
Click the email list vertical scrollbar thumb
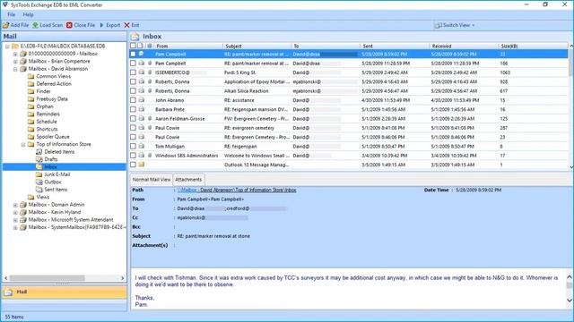point(571,62)
